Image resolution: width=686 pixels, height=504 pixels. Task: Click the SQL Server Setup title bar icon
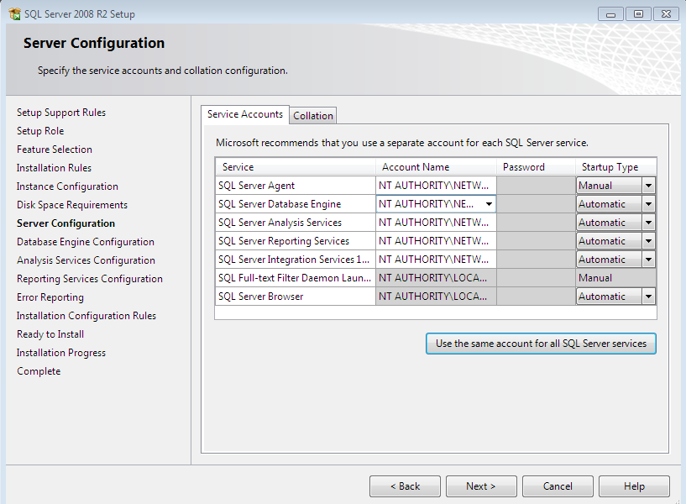[14, 14]
